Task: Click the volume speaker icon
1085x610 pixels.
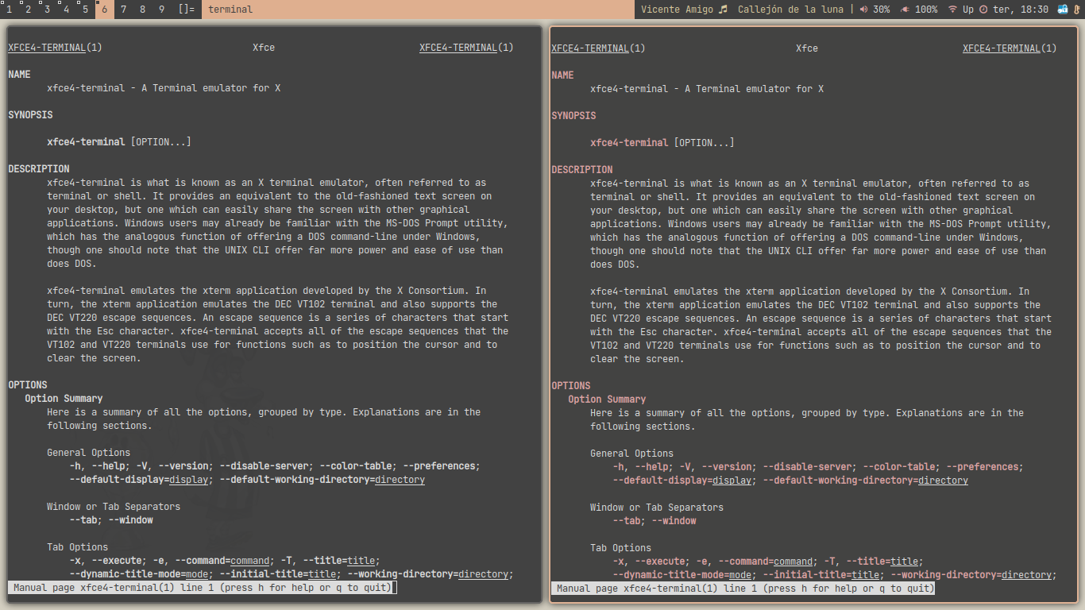Action: [x=863, y=10]
